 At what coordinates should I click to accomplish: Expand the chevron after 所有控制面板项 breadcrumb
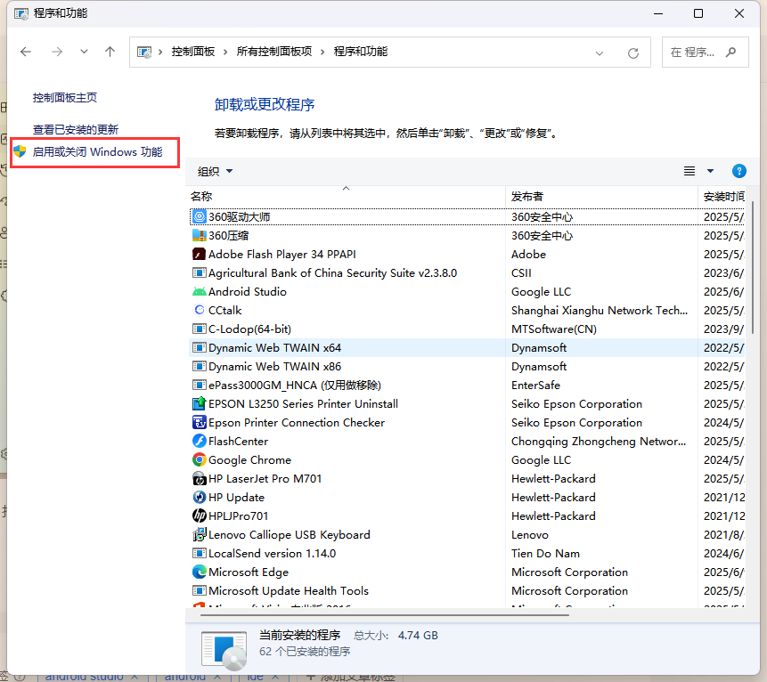click(x=322, y=52)
